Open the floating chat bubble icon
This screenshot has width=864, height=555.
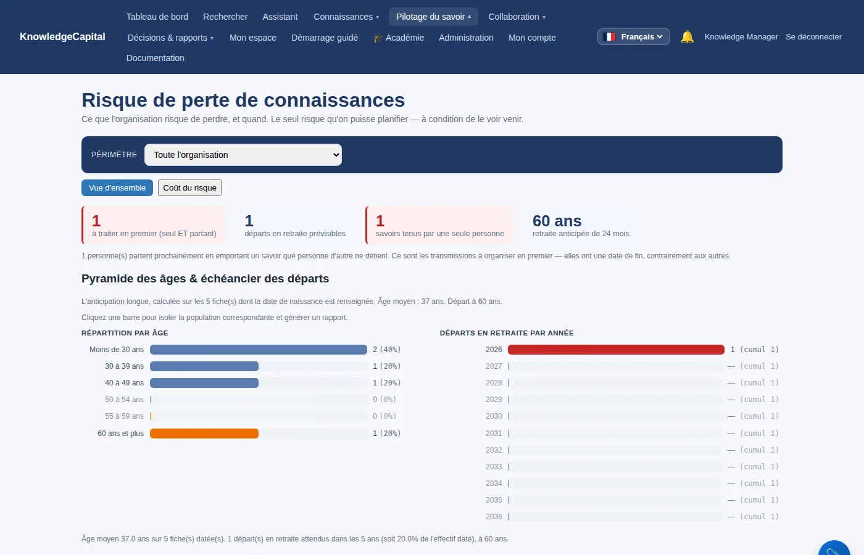(834, 548)
